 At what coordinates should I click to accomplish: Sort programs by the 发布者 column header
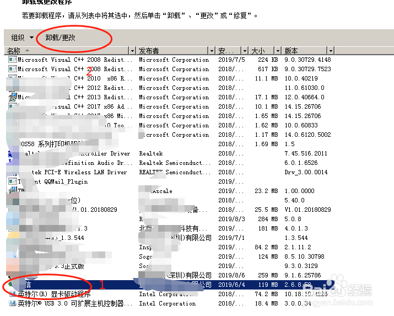tap(172, 51)
